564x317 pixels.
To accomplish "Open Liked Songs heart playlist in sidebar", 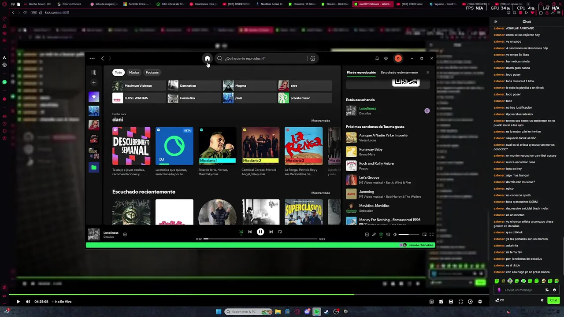I will coord(93,96).
